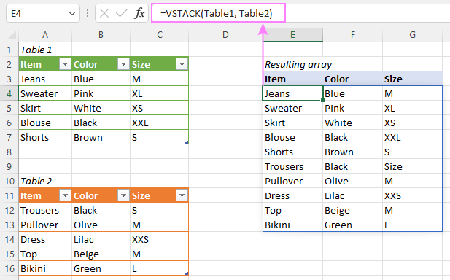Click the Name Box showing E4
The width and height of the screenshot is (450, 280).
coord(43,13)
